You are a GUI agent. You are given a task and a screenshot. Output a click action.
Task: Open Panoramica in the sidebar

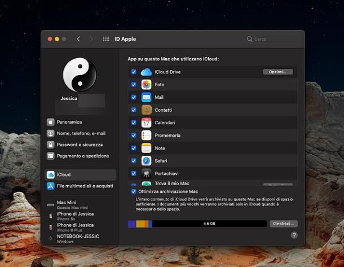(81, 122)
